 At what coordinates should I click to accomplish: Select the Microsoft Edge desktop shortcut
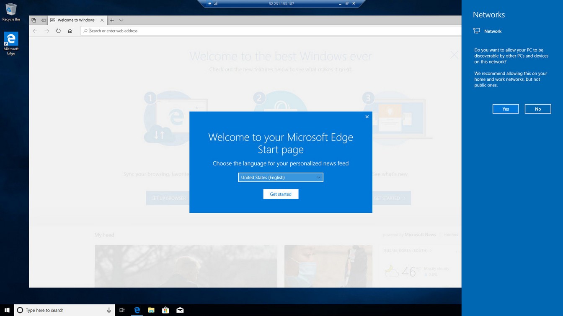coord(11,44)
